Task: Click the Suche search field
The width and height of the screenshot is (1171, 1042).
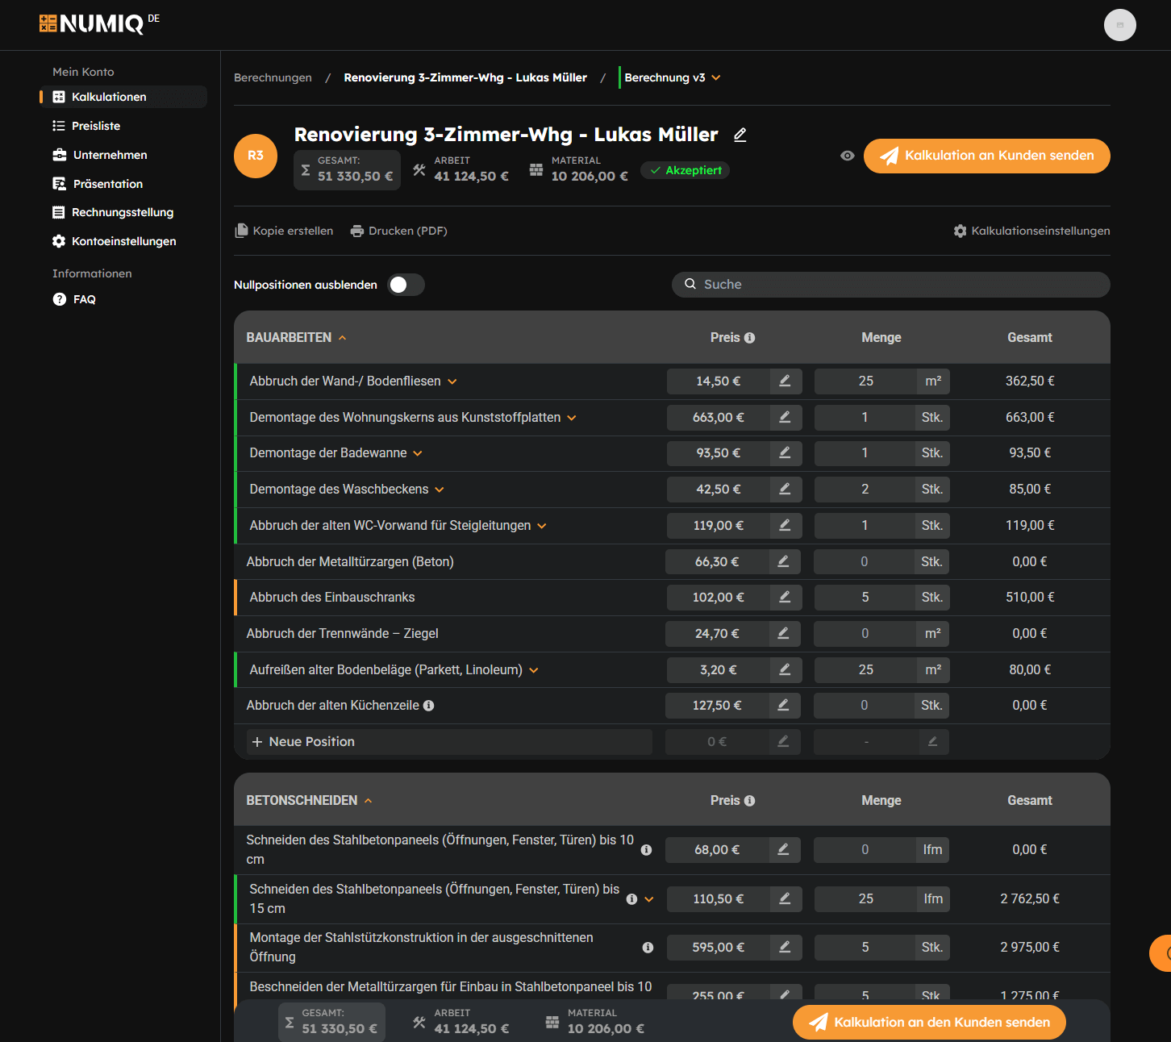Action: [x=890, y=285]
